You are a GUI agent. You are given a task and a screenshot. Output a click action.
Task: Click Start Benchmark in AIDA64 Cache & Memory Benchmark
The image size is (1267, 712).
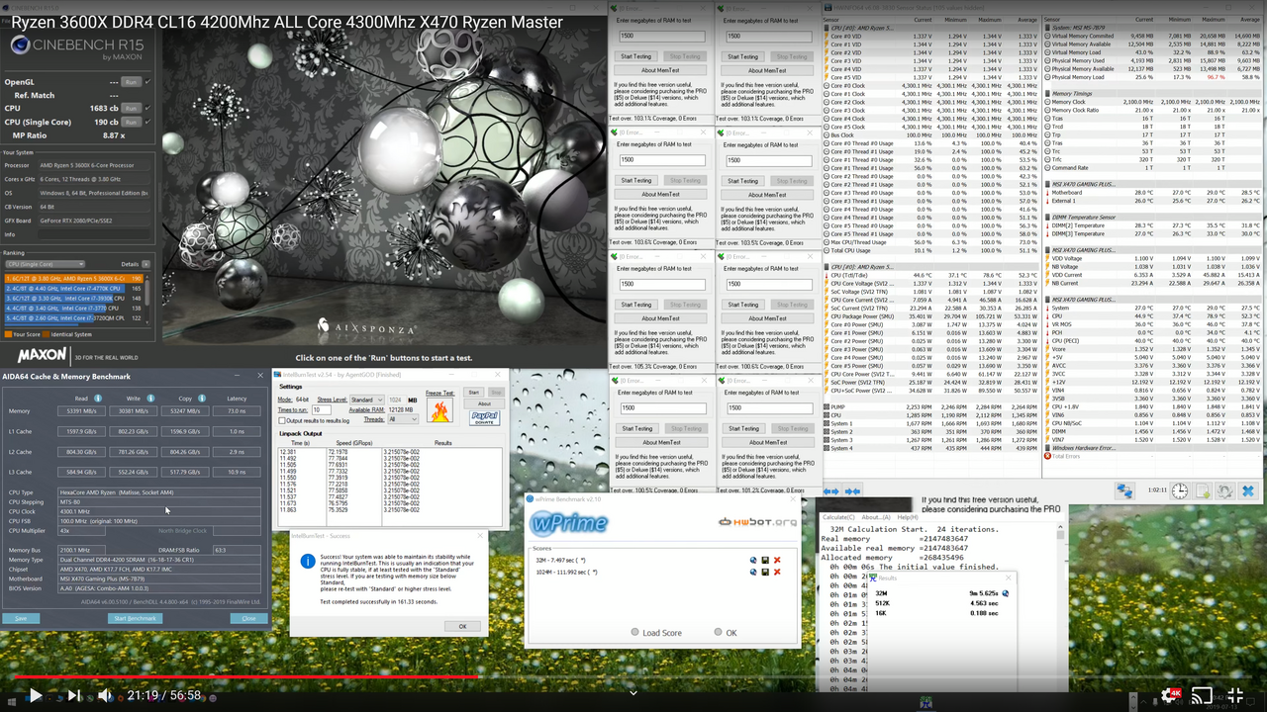tap(134, 617)
